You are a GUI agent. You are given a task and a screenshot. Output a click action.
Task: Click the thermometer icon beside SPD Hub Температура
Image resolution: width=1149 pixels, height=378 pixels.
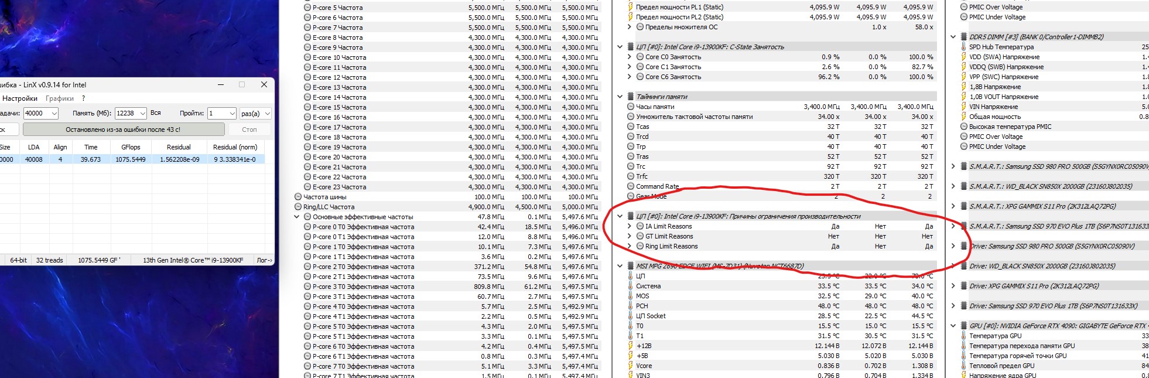click(964, 47)
